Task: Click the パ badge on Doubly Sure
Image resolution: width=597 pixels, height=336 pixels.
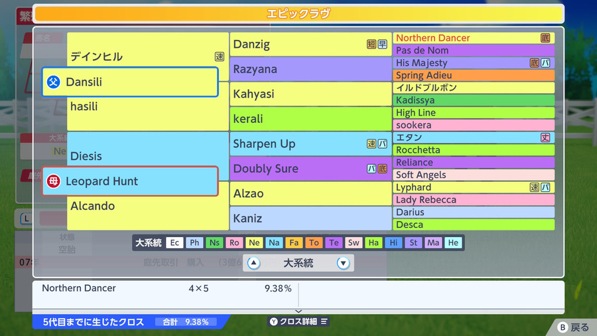Action: coord(371,169)
